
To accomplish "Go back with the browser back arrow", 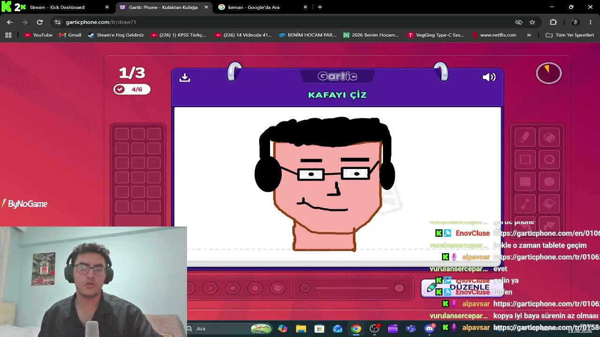I will [10, 22].
